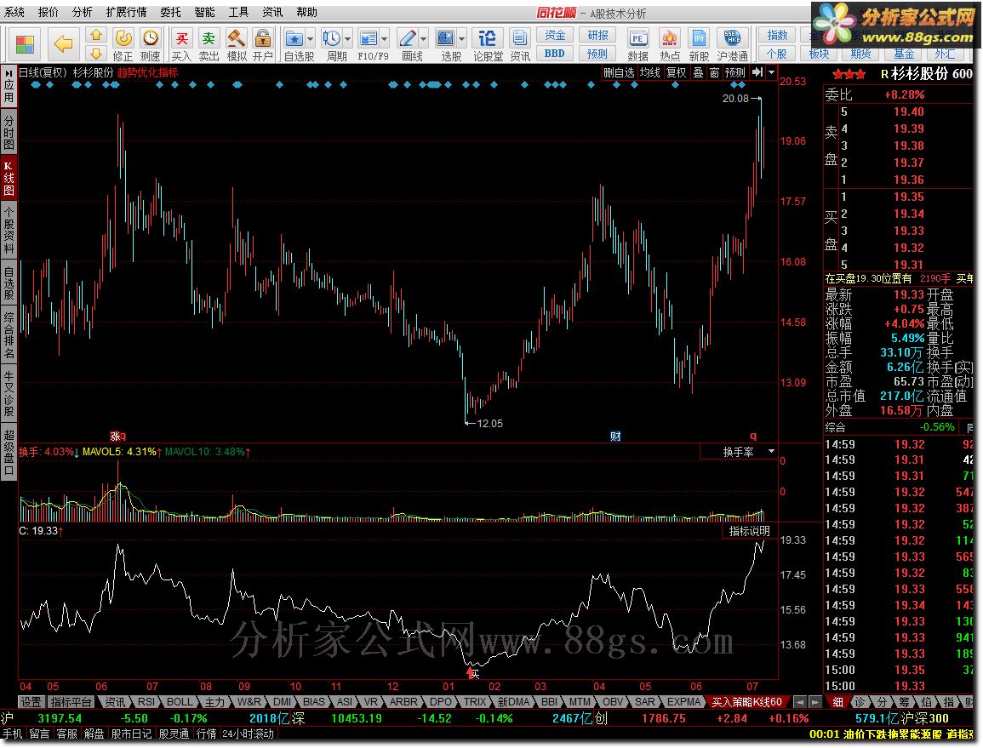Select the BOLL indicator tab

click(x=180, y=701)
